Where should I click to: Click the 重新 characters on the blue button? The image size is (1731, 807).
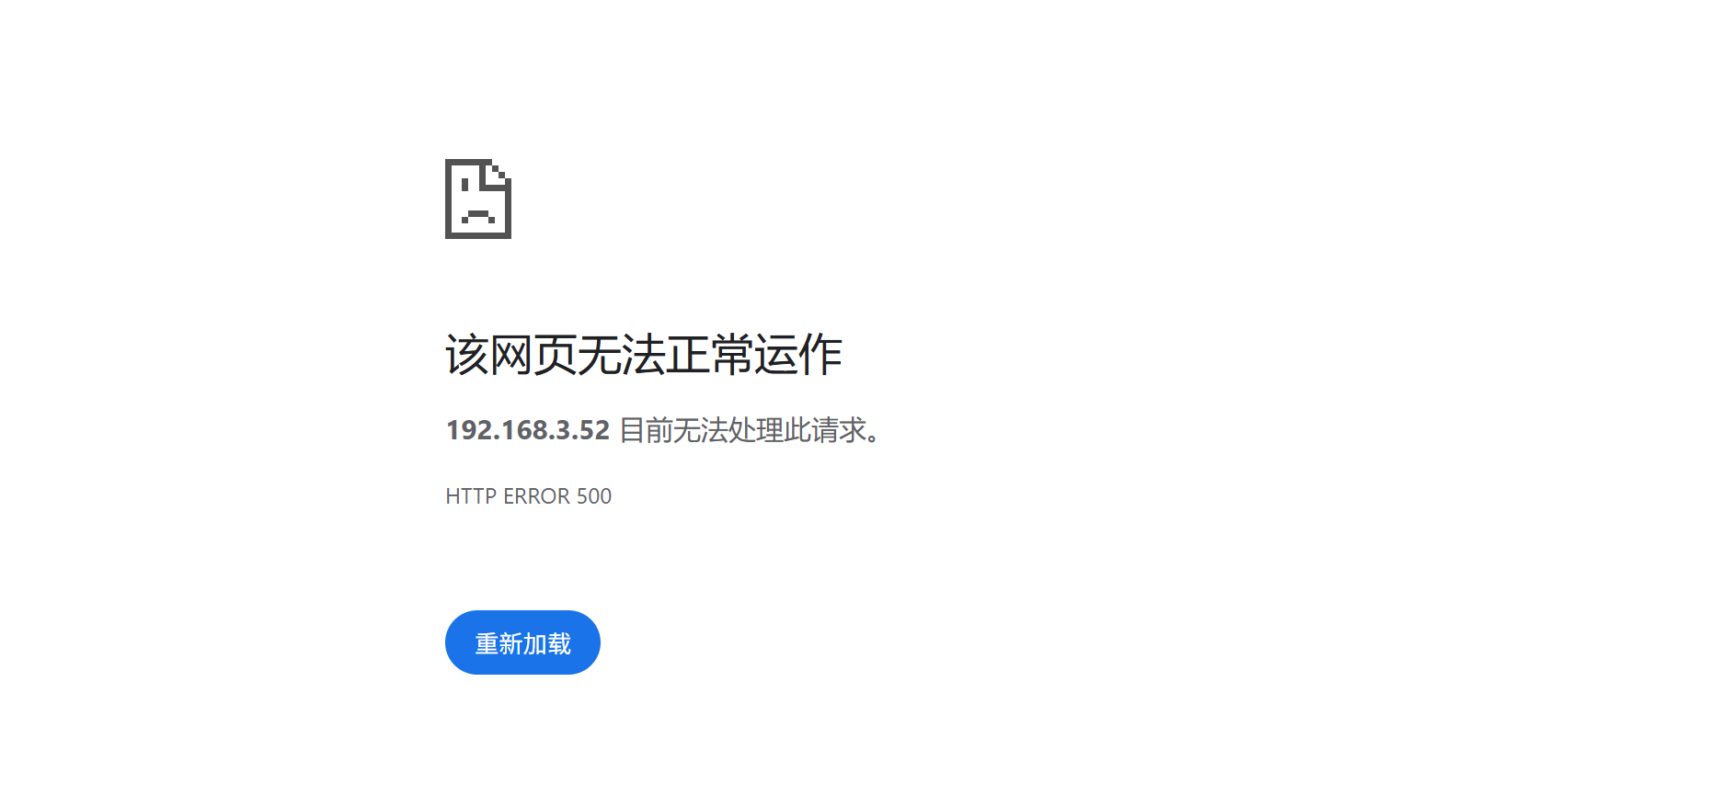pos(499,643)
